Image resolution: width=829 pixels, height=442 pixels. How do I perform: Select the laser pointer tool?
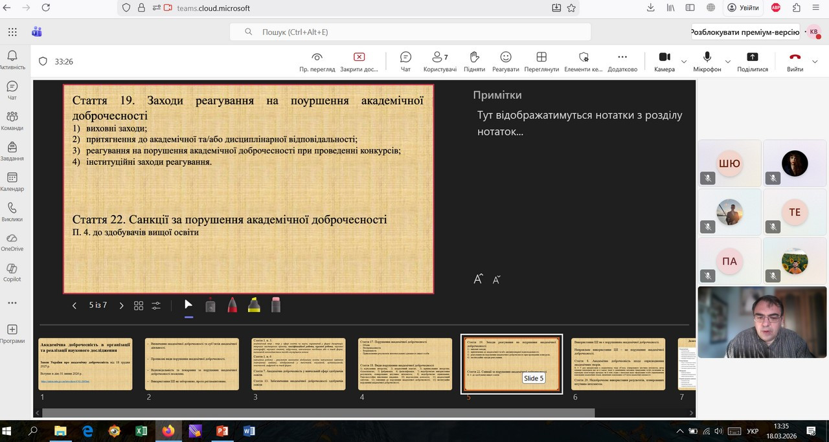(210, 305)
